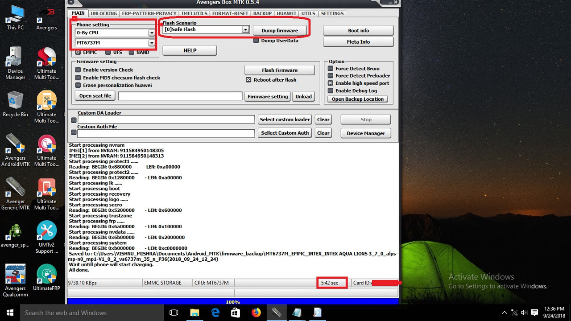Launch Microsoft Edge from the taskbar

215,313
